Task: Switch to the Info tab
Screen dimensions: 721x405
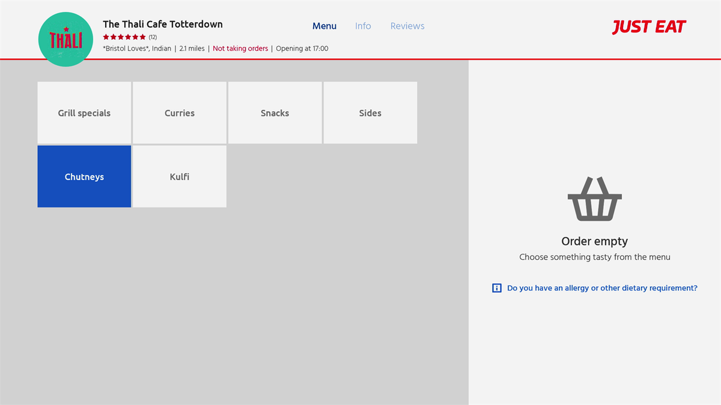Action: pos(363,26)
